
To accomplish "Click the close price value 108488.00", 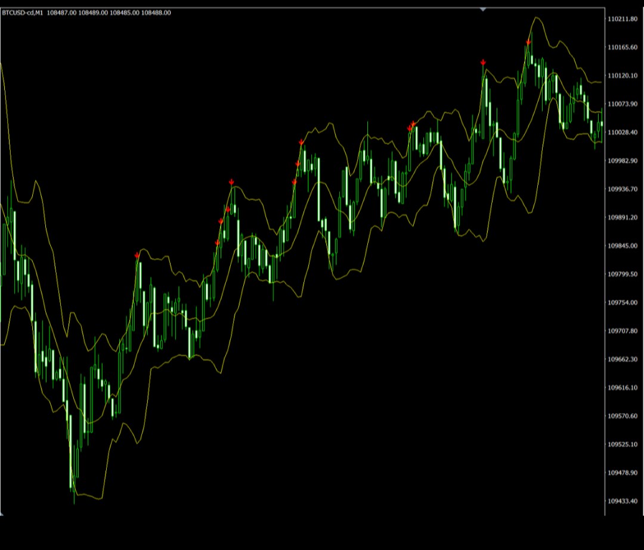I will pos(156,13).
